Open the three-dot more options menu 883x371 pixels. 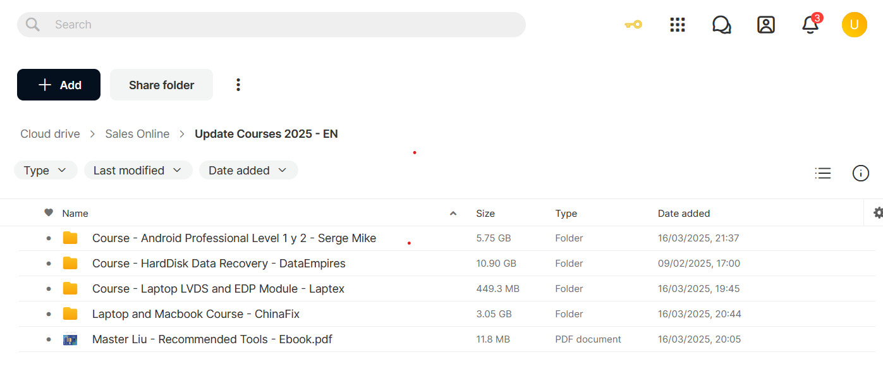(238, 85)
